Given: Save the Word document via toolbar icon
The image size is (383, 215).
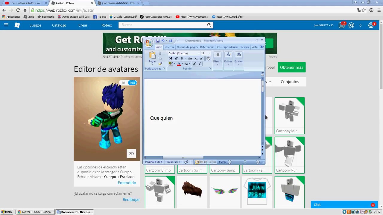Looking at the screenshot, I should (x=158, y=41).
